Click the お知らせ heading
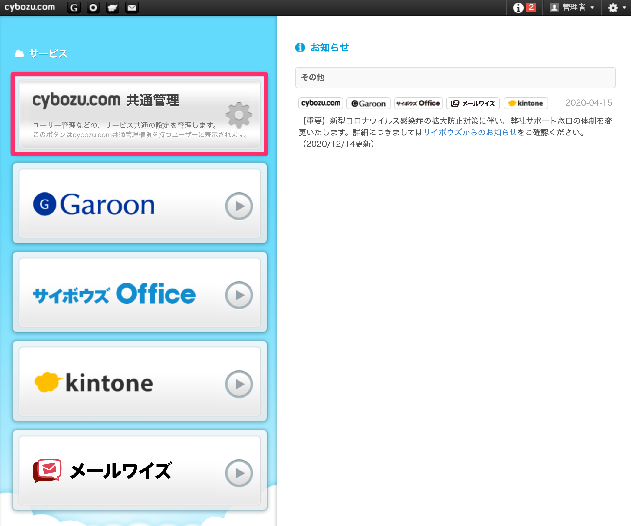 coord(330,48)
